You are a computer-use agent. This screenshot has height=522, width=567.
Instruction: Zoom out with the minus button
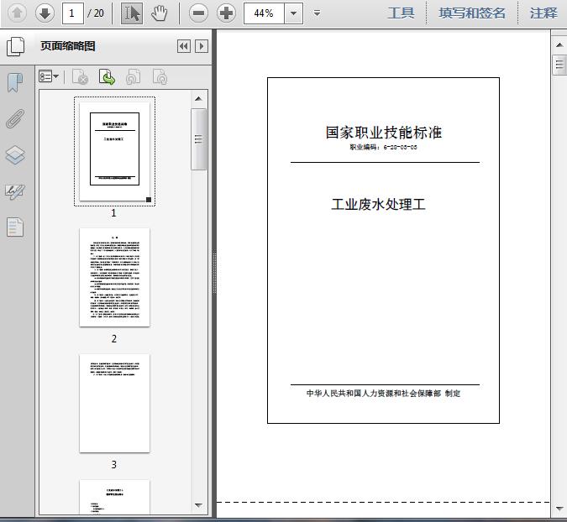[x=198, y=13]
